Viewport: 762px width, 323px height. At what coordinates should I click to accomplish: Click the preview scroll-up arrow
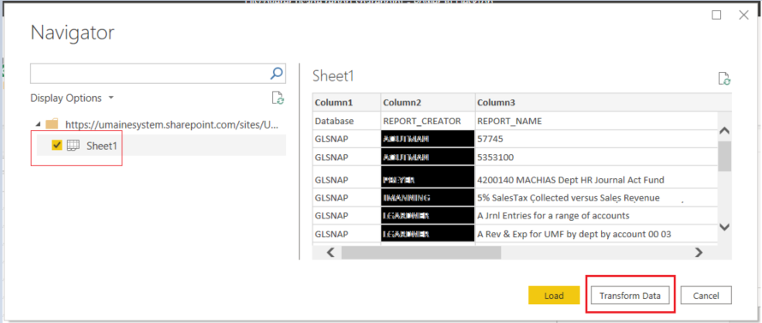[724, 131]
